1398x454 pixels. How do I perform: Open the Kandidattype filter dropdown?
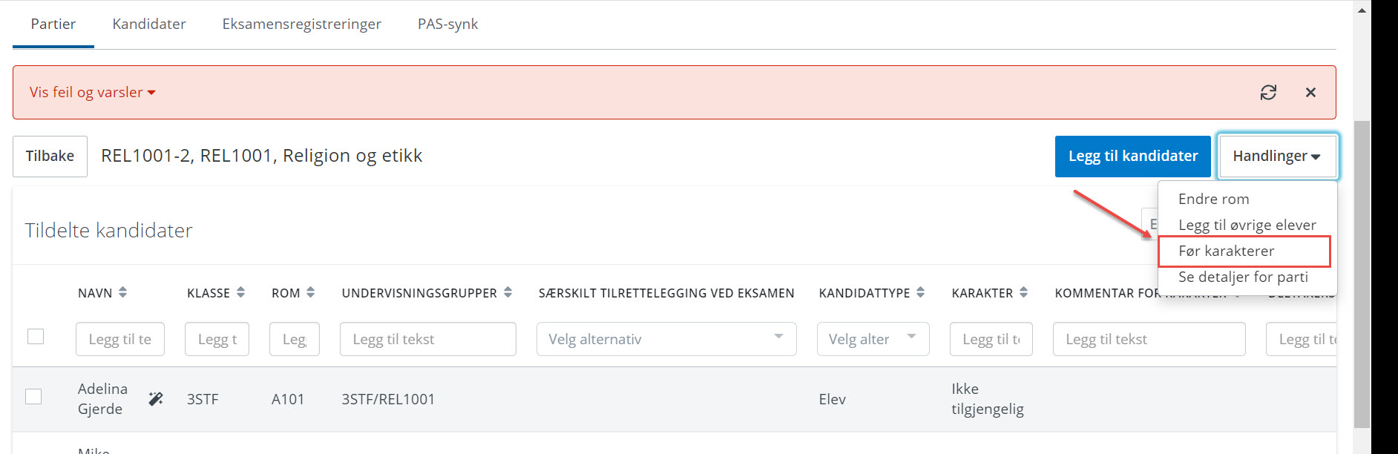(873, 339)
